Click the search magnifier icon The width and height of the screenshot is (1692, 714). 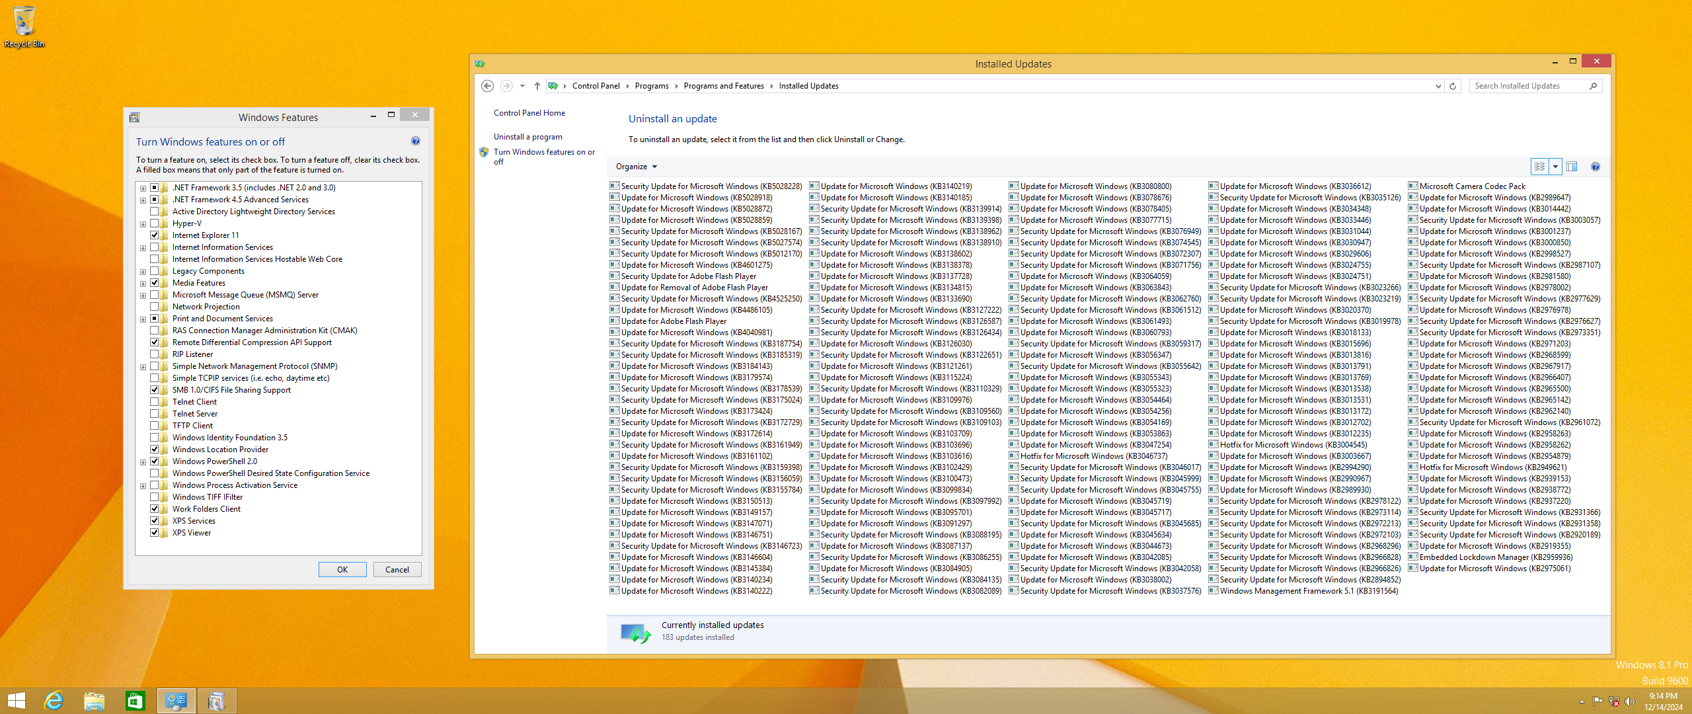1594,86
